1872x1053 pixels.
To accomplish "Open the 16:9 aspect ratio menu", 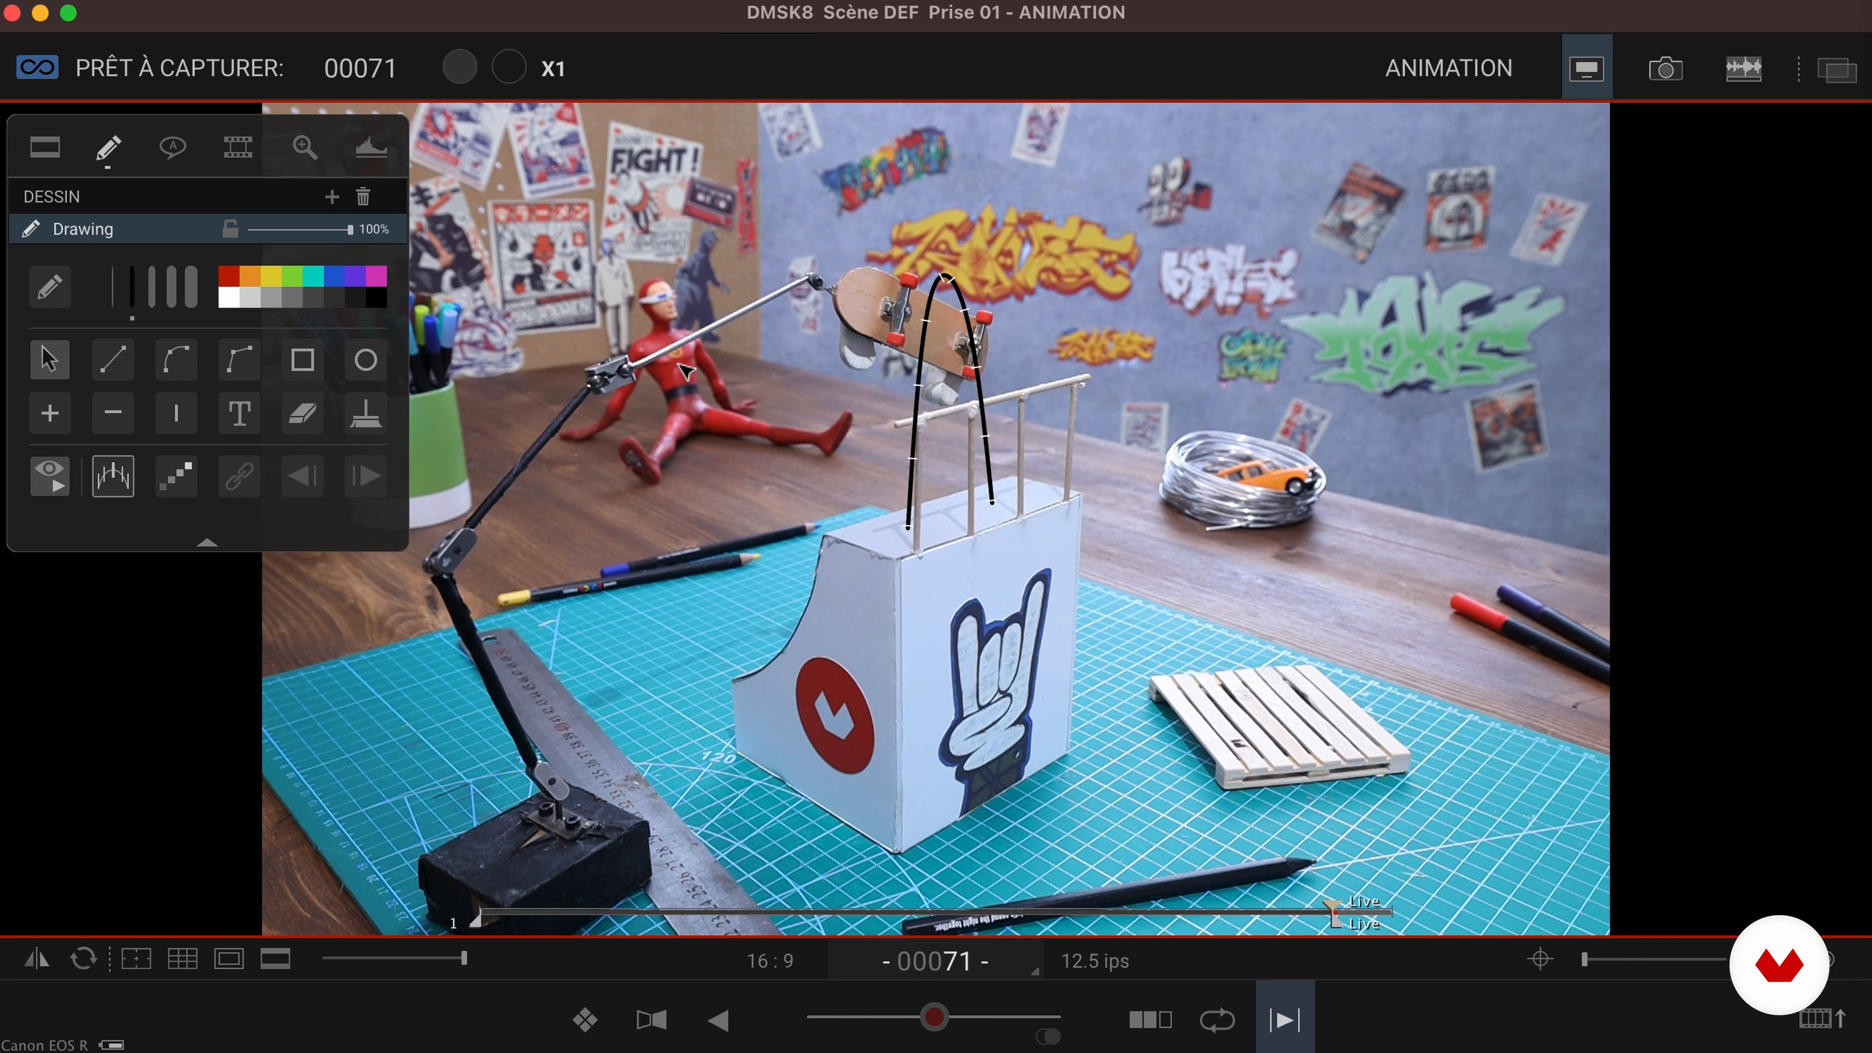I will [770, 961].
